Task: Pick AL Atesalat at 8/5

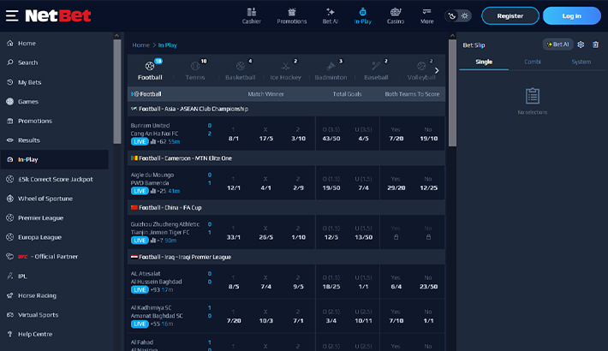Action: (234, 282)
